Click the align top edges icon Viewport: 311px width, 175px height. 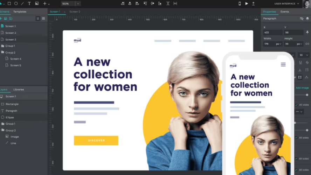[x=145, y=3]
